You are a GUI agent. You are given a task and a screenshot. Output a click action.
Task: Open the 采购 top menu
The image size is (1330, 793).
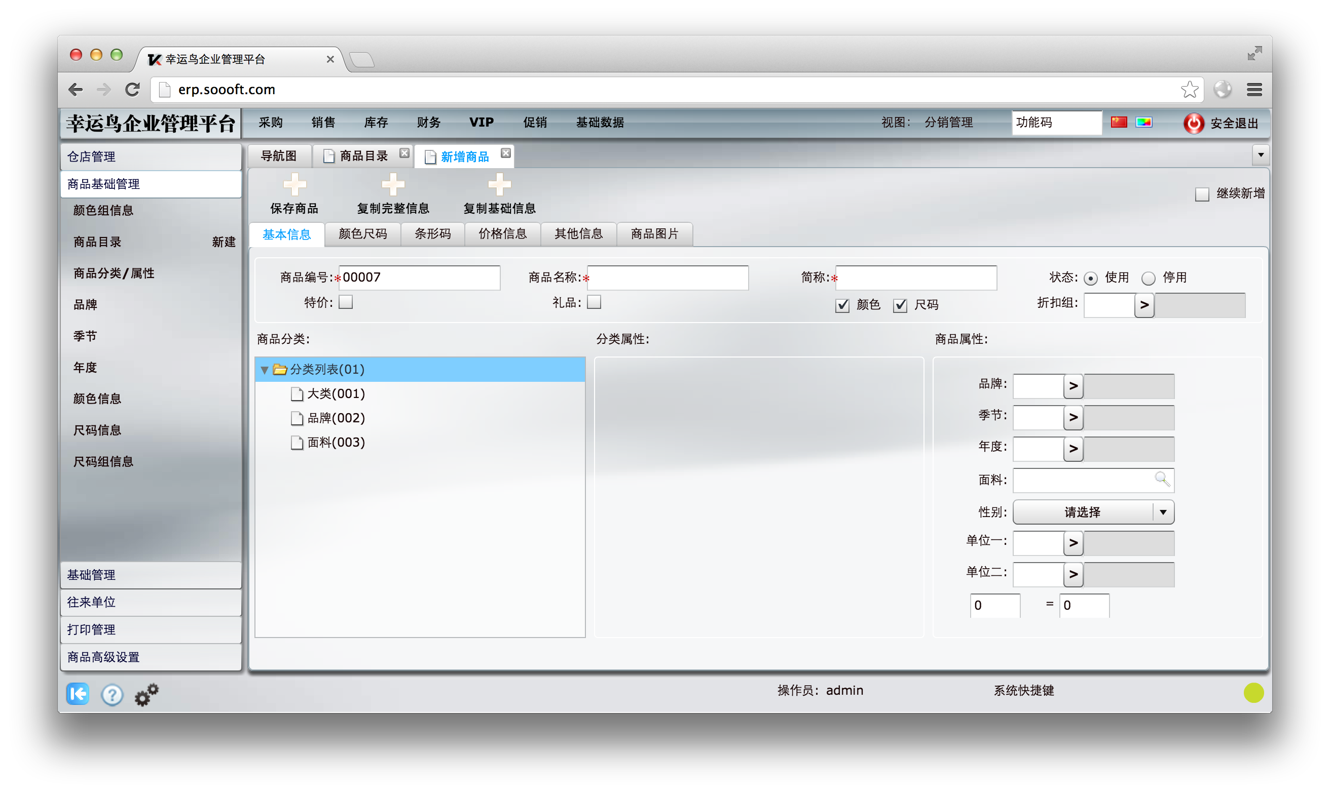click(271, 123)
